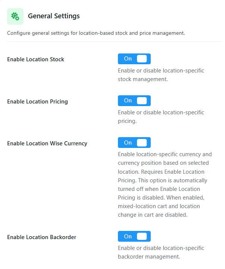This screenshot has height=269, width=225.
Task: Disable the Enable Location Stock switch
Action: [134, 59]
